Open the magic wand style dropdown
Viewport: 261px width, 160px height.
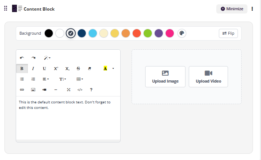point(47,58)
